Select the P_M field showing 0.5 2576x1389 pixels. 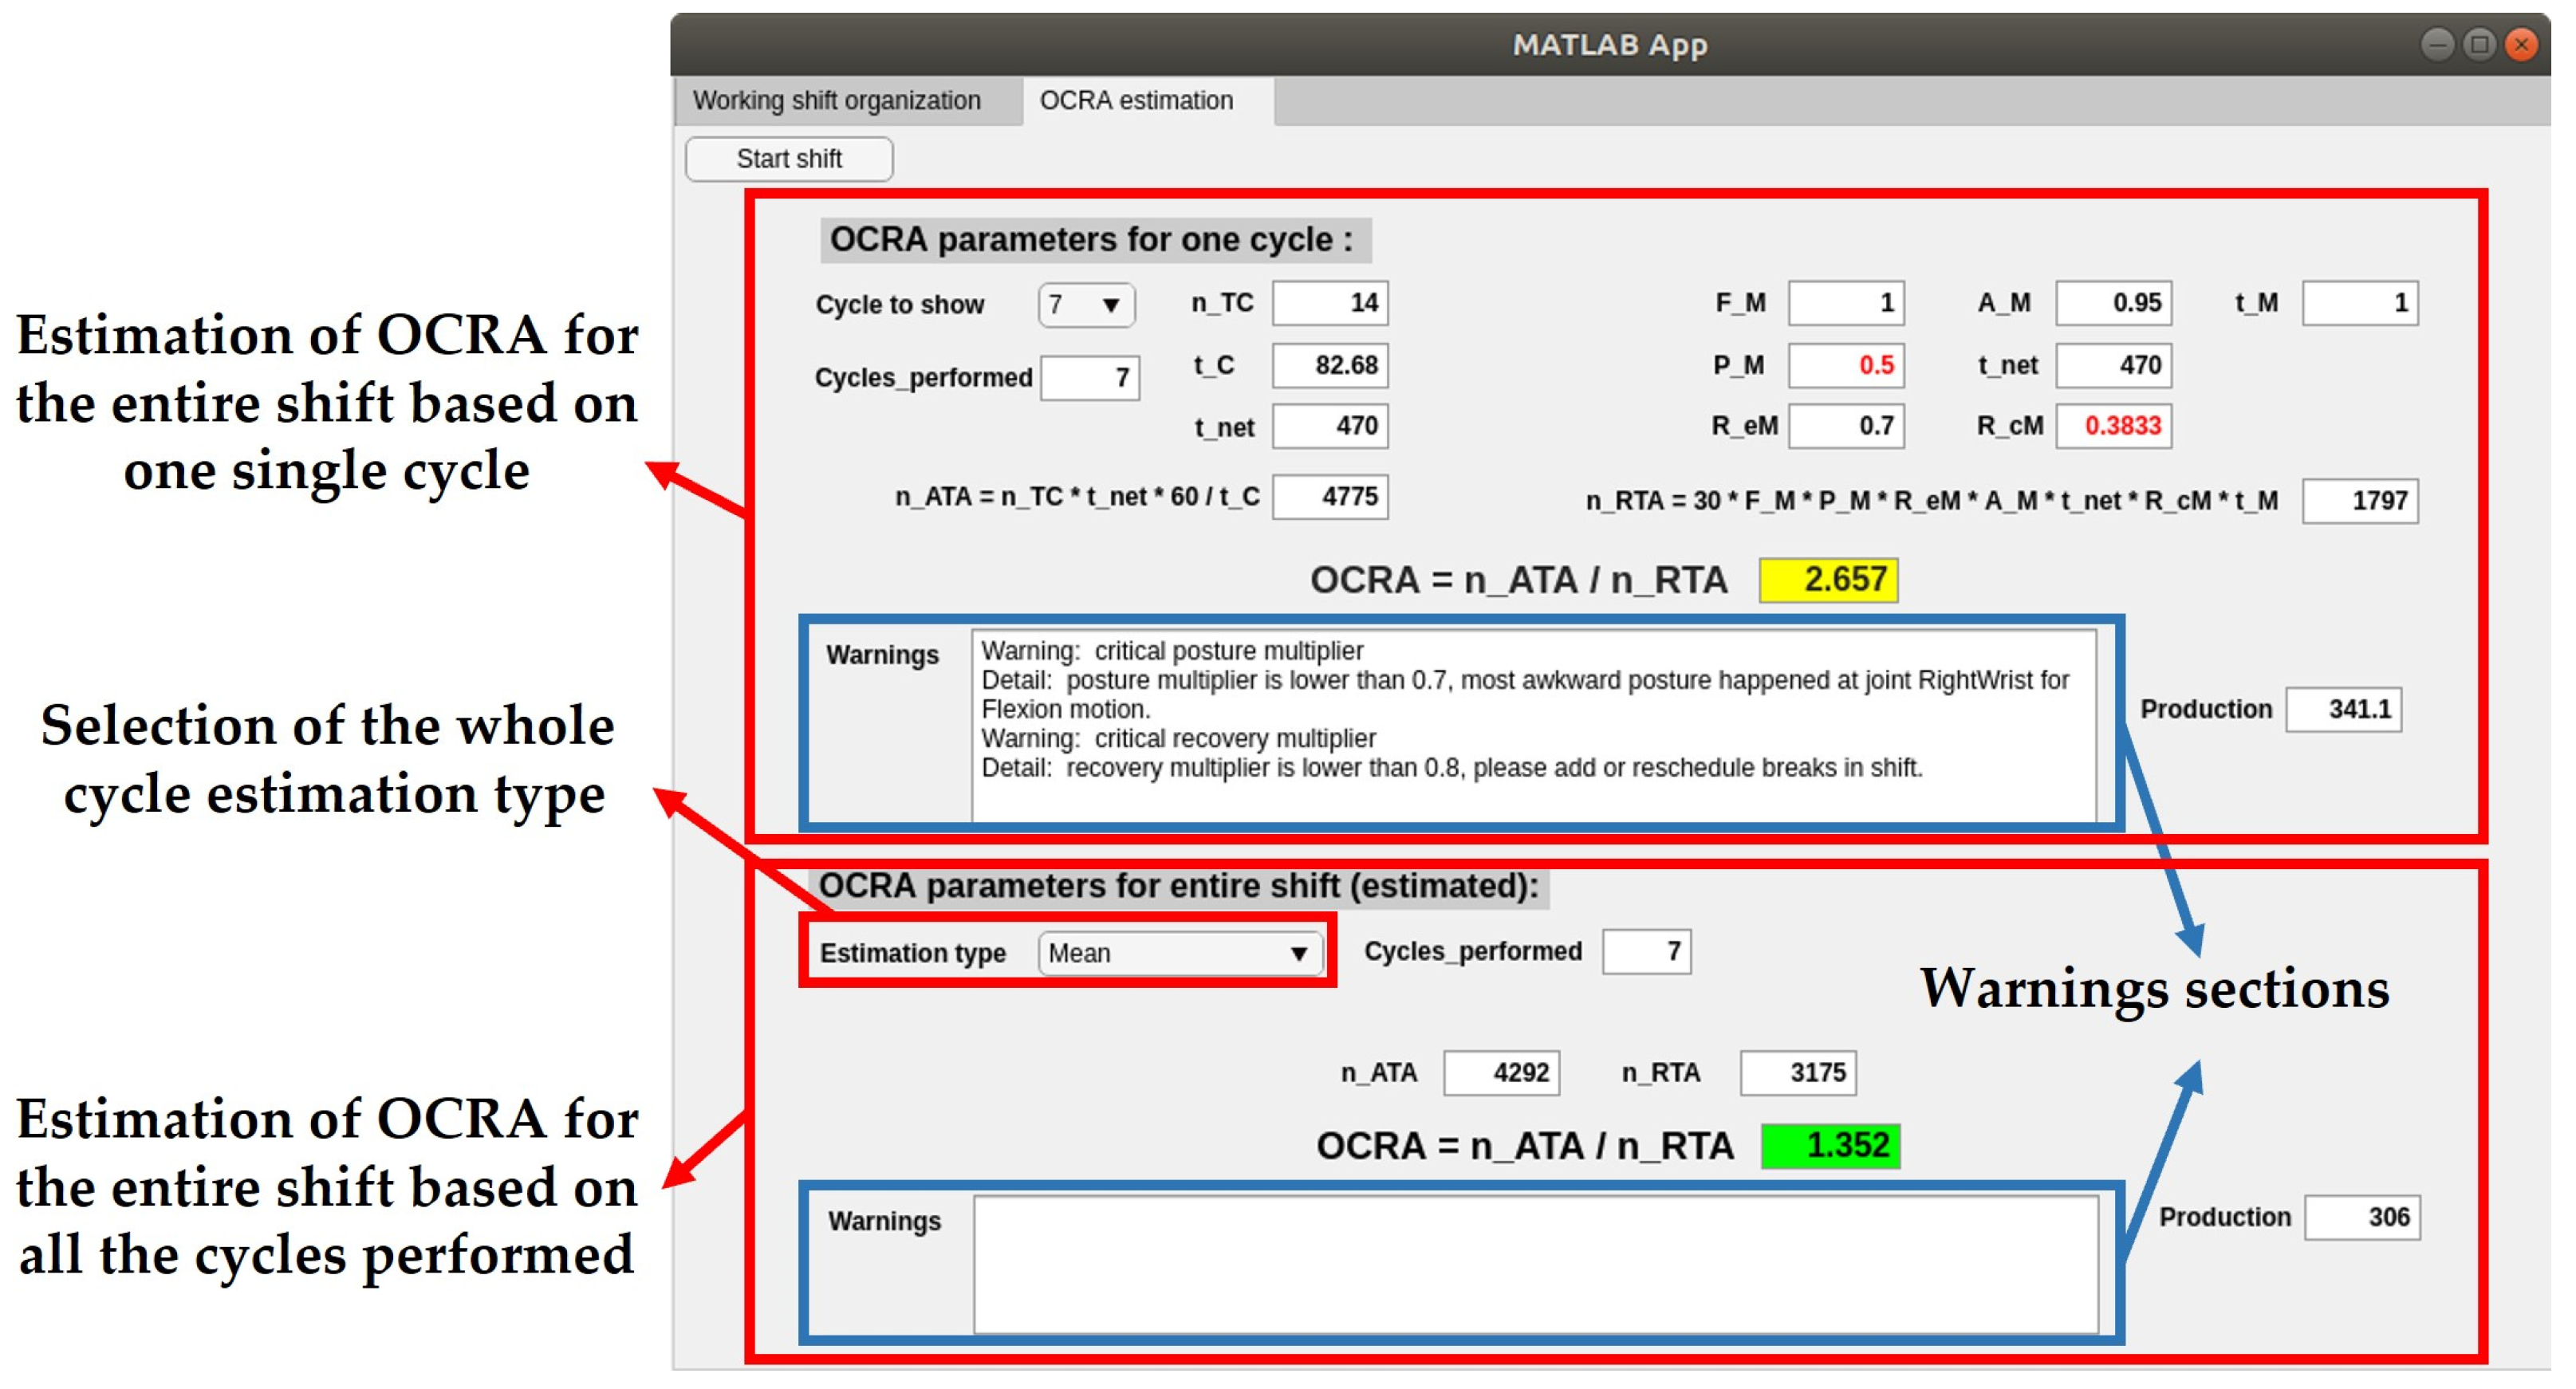tap(1846, 365)
